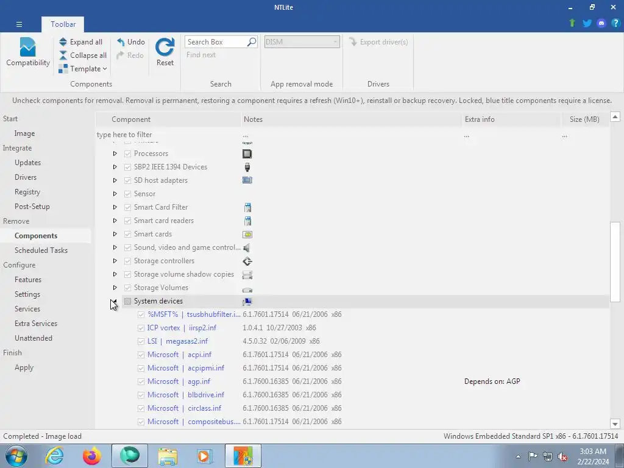Viewport: 624px width, 468px height.
Task: Click the SD host adapters icon
Action: tap(247, 180)
